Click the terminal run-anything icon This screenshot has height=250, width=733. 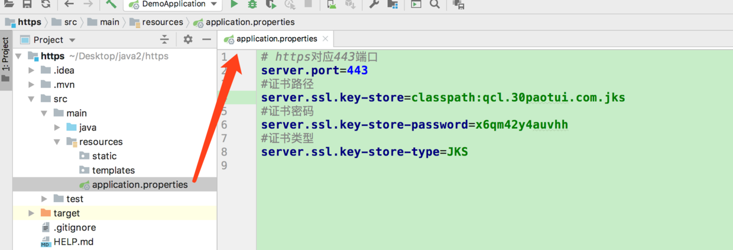coord(416,4)
